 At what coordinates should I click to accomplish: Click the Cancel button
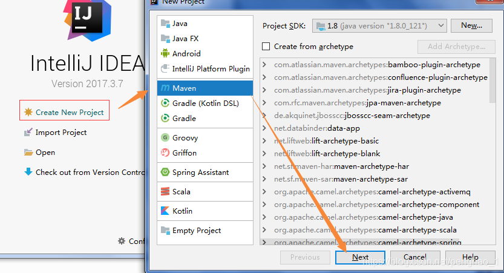(414, 257)
